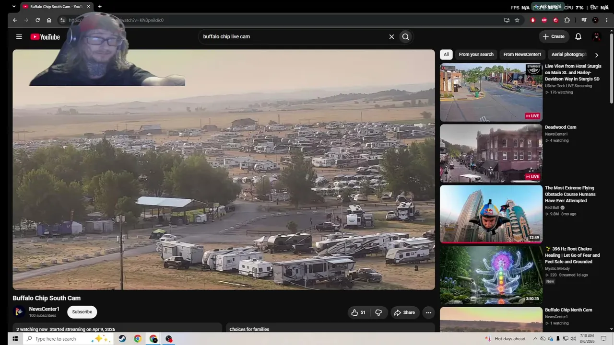
Task: Show more filter chips with right arrow
Action: click(597, 55)
